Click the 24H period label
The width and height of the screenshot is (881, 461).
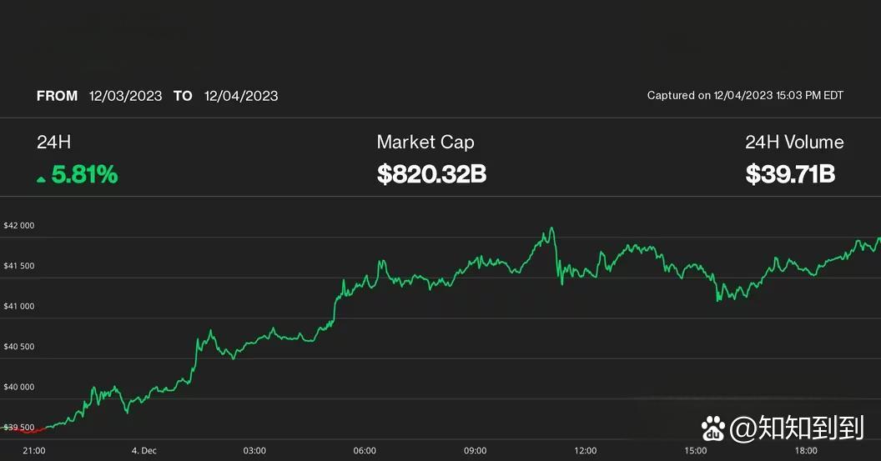pyautogui.click(x=48, y=143)
